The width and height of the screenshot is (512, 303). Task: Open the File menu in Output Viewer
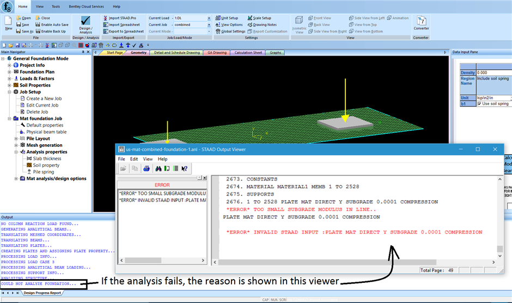pyautogui.click(x=121, y=159)
